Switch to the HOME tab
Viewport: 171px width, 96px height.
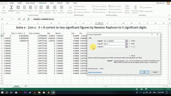(x=12, y=3)
